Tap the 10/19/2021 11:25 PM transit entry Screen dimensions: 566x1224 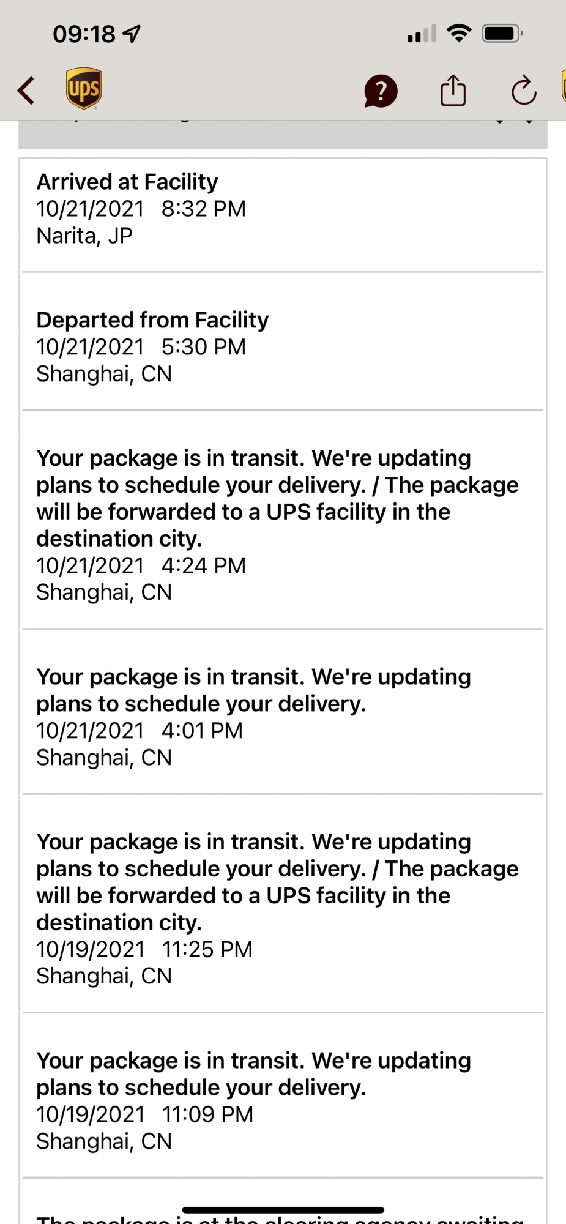coord(283,908)
